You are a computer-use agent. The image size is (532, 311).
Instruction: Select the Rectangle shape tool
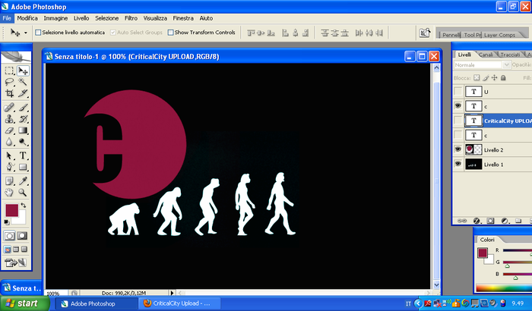23,167
